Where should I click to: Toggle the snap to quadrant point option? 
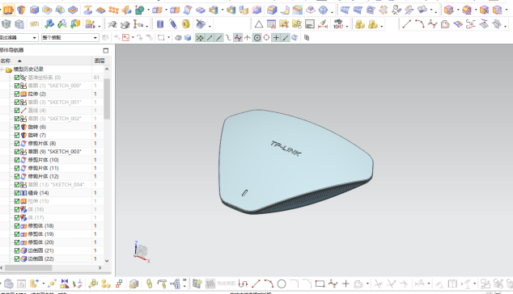pyautogui.click(x=267, y=38)
